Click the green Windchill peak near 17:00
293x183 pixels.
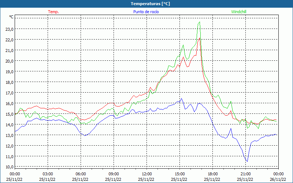(200, 22)
